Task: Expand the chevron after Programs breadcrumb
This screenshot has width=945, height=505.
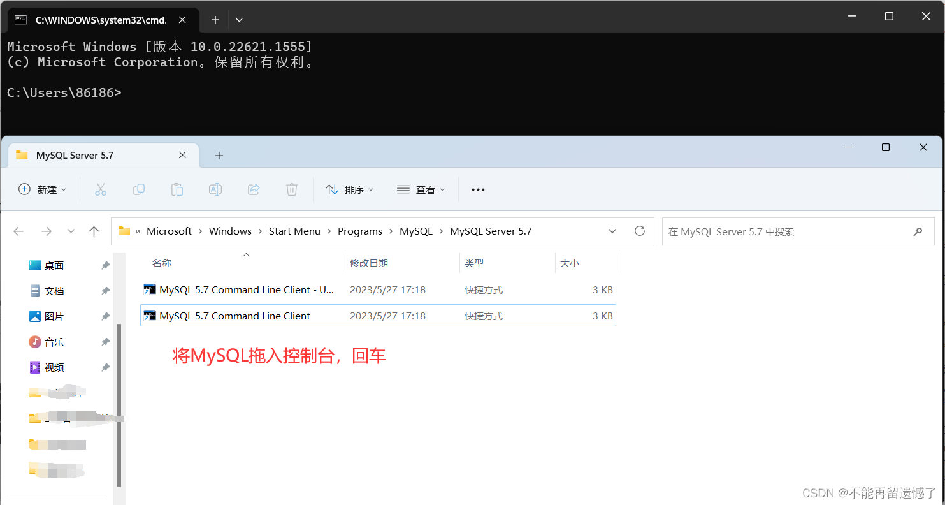Action: (x=391, y=231)
